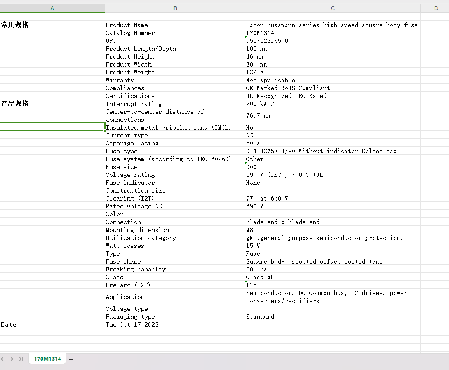The width and height of the screenshot is (449, 370).
Task: Select column C header
Action: coord(332,8)
